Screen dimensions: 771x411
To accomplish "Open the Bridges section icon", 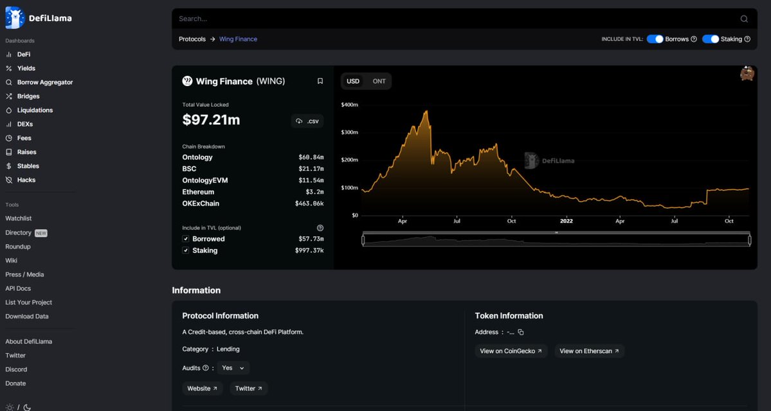I will pos(8,96).
